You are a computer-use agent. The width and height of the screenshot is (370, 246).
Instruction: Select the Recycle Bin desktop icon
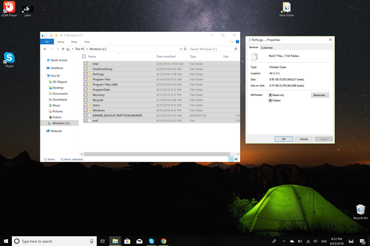(x=361, y=212)
